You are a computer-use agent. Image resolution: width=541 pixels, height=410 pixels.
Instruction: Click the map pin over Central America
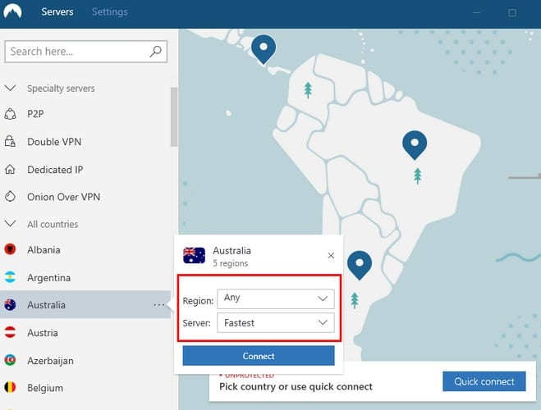pyautogui.click(x=264, y=50)
